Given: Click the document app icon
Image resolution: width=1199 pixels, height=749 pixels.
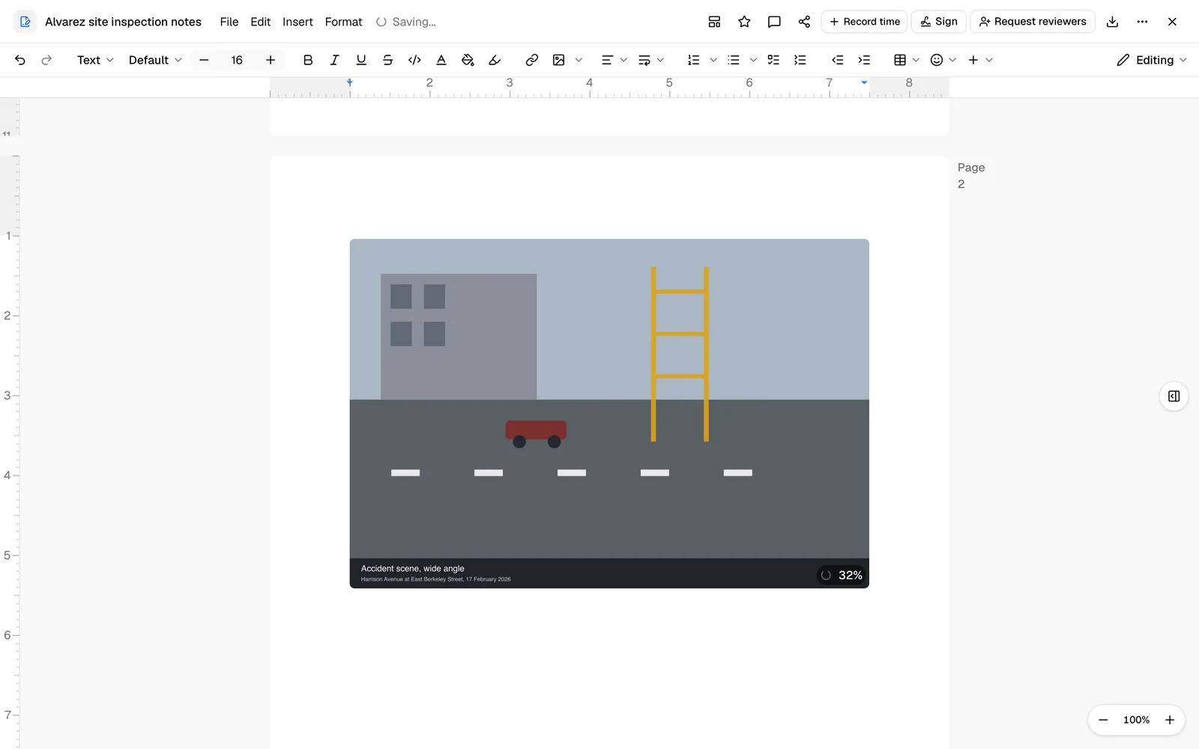Looking at the screenshot, I should [x=25, y=22].
